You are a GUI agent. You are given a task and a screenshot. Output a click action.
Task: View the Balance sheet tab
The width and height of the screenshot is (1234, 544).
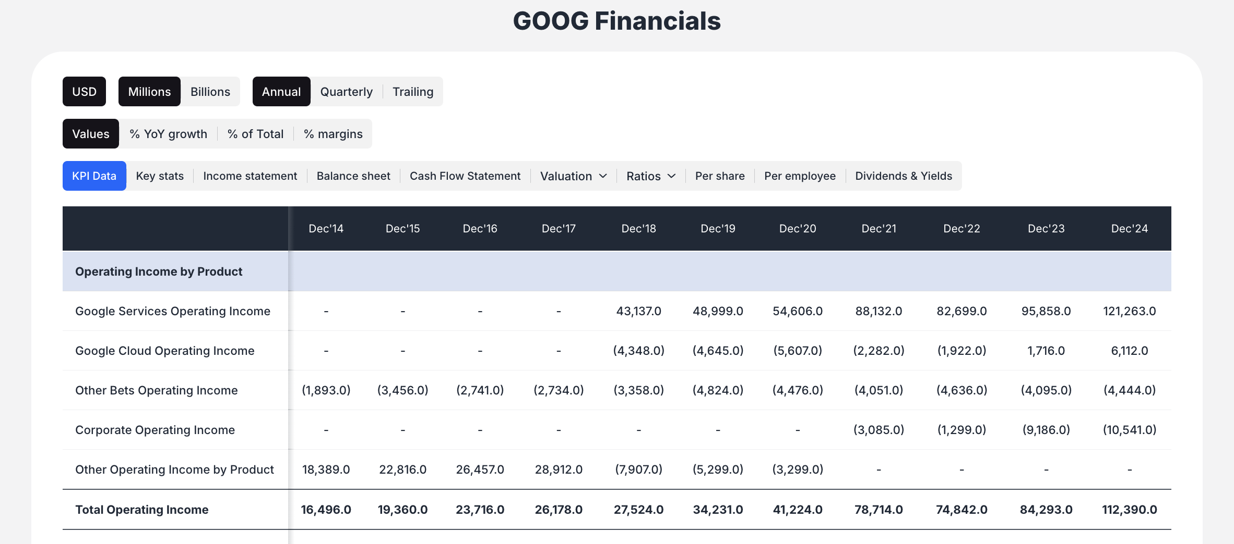click(x=353, y=176)
